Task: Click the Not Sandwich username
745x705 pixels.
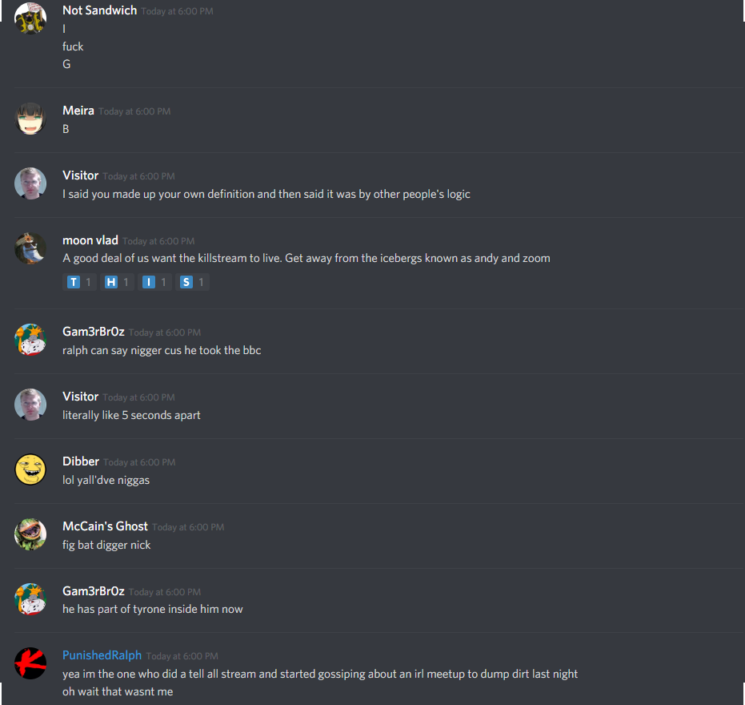Action: [100, 10]
